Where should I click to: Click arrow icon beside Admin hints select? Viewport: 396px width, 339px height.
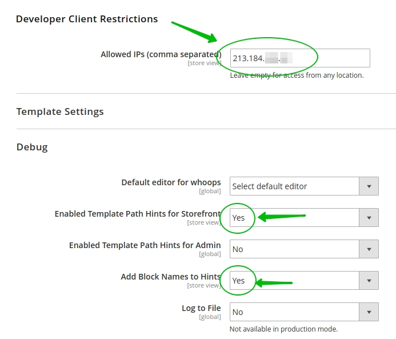tap(369, 249)
